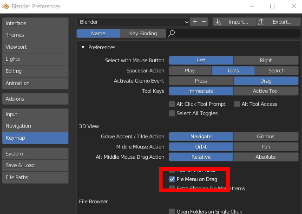The height and width of the screenshot is (214, 302).
Task: Set Tool Keys to Active Tool
Action: point(266,91)
